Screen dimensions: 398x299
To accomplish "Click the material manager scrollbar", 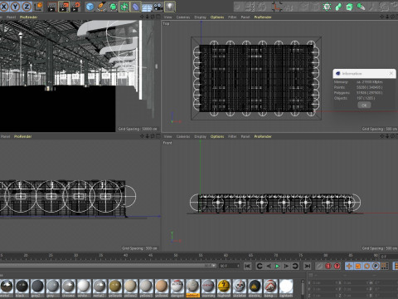I will click(303, 288).
